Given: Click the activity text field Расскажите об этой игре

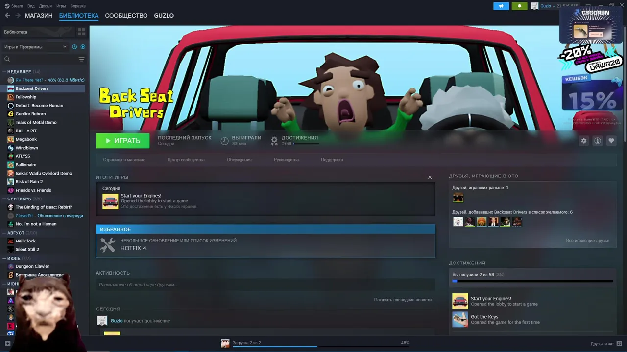Looking at the screenshot, I should [265, 285].
